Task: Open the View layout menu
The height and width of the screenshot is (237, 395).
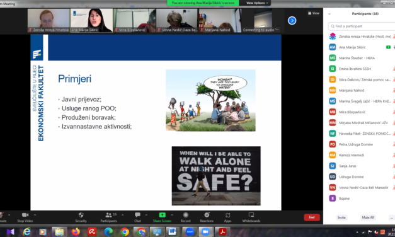Action: pyautogui.click(x=314, y=13)
